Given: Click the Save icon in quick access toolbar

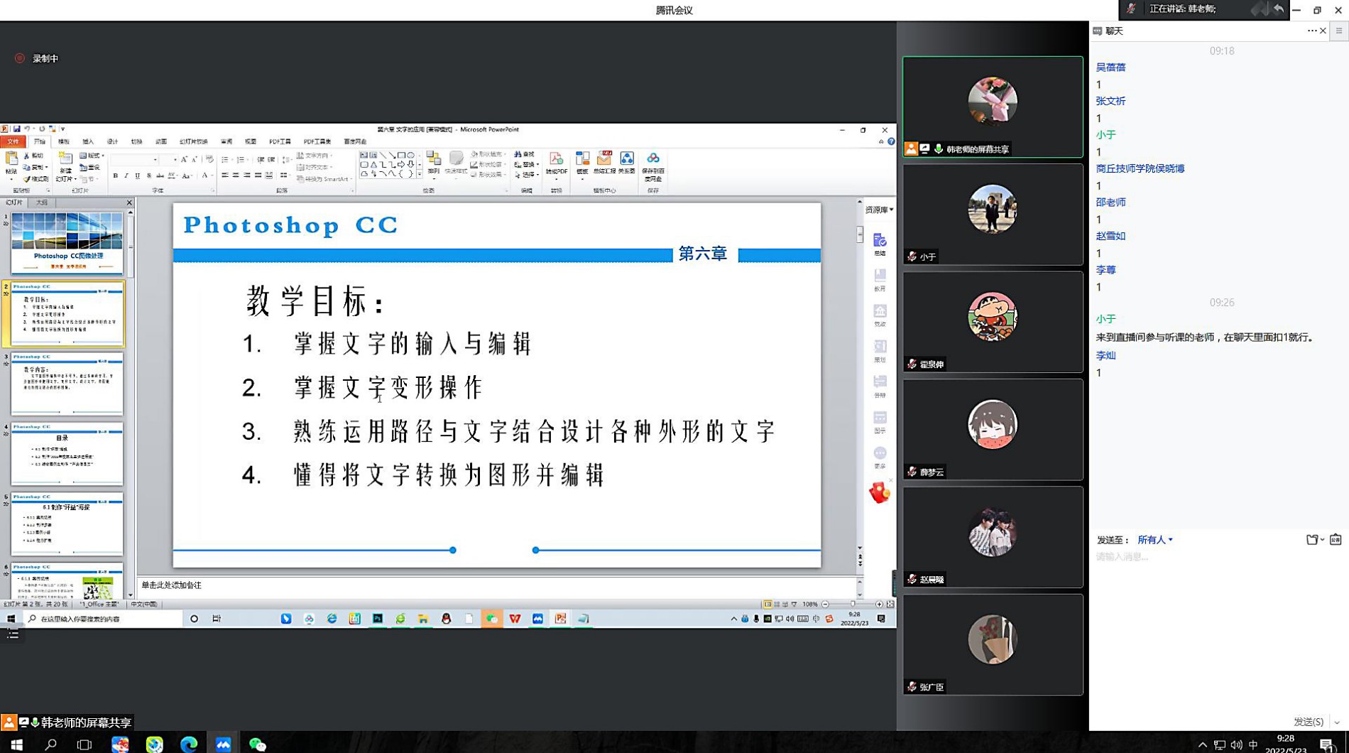Looking at the screenshot, I should [16, 129].
